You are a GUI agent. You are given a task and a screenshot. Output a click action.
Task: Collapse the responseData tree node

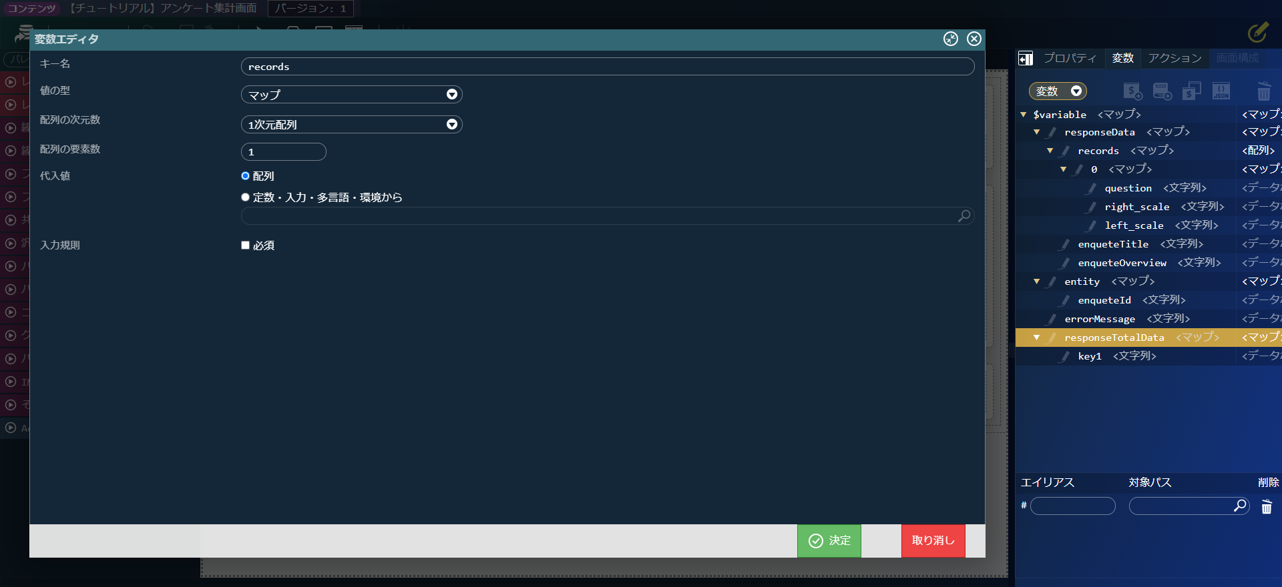[1037, 132]
